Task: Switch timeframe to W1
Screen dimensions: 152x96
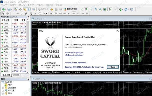Action: pos(82,13)
